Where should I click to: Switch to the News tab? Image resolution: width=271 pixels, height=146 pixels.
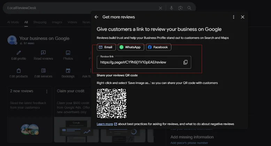(86, 22)
